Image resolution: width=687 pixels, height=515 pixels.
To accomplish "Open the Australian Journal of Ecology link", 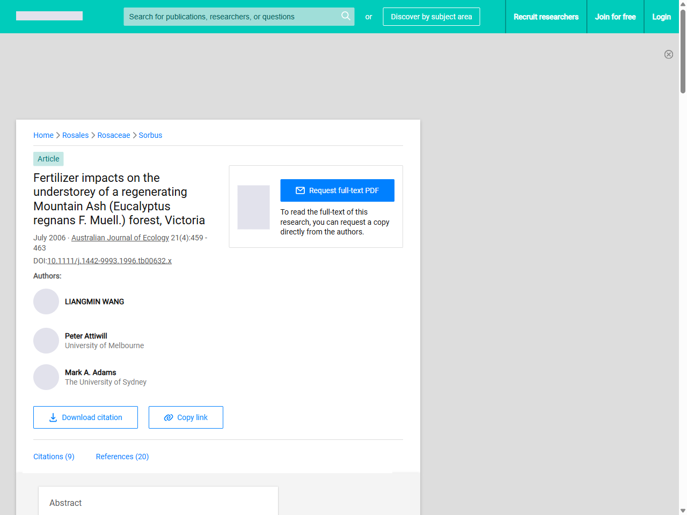I will pos(120,238).
